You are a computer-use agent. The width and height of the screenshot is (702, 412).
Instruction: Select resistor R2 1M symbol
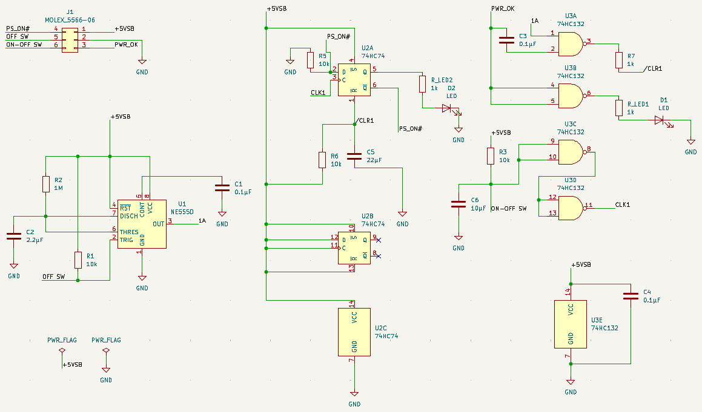pos(46,184)
